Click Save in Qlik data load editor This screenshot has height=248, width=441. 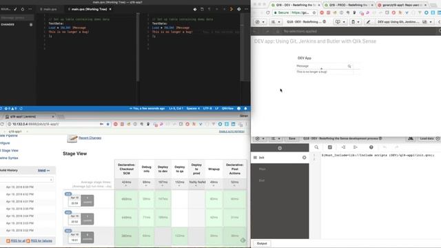coord(292,138)
